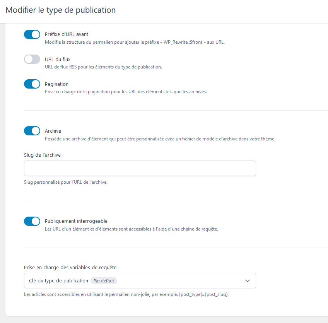The height and width of the screenshot is (323, 328).
Task: Click the Modifier le type de publication heading
Action: pyautogui.click(x=61, y=10)
